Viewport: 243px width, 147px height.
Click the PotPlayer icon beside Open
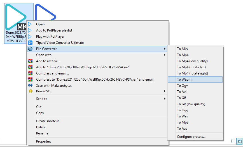(x=30, y=24)
